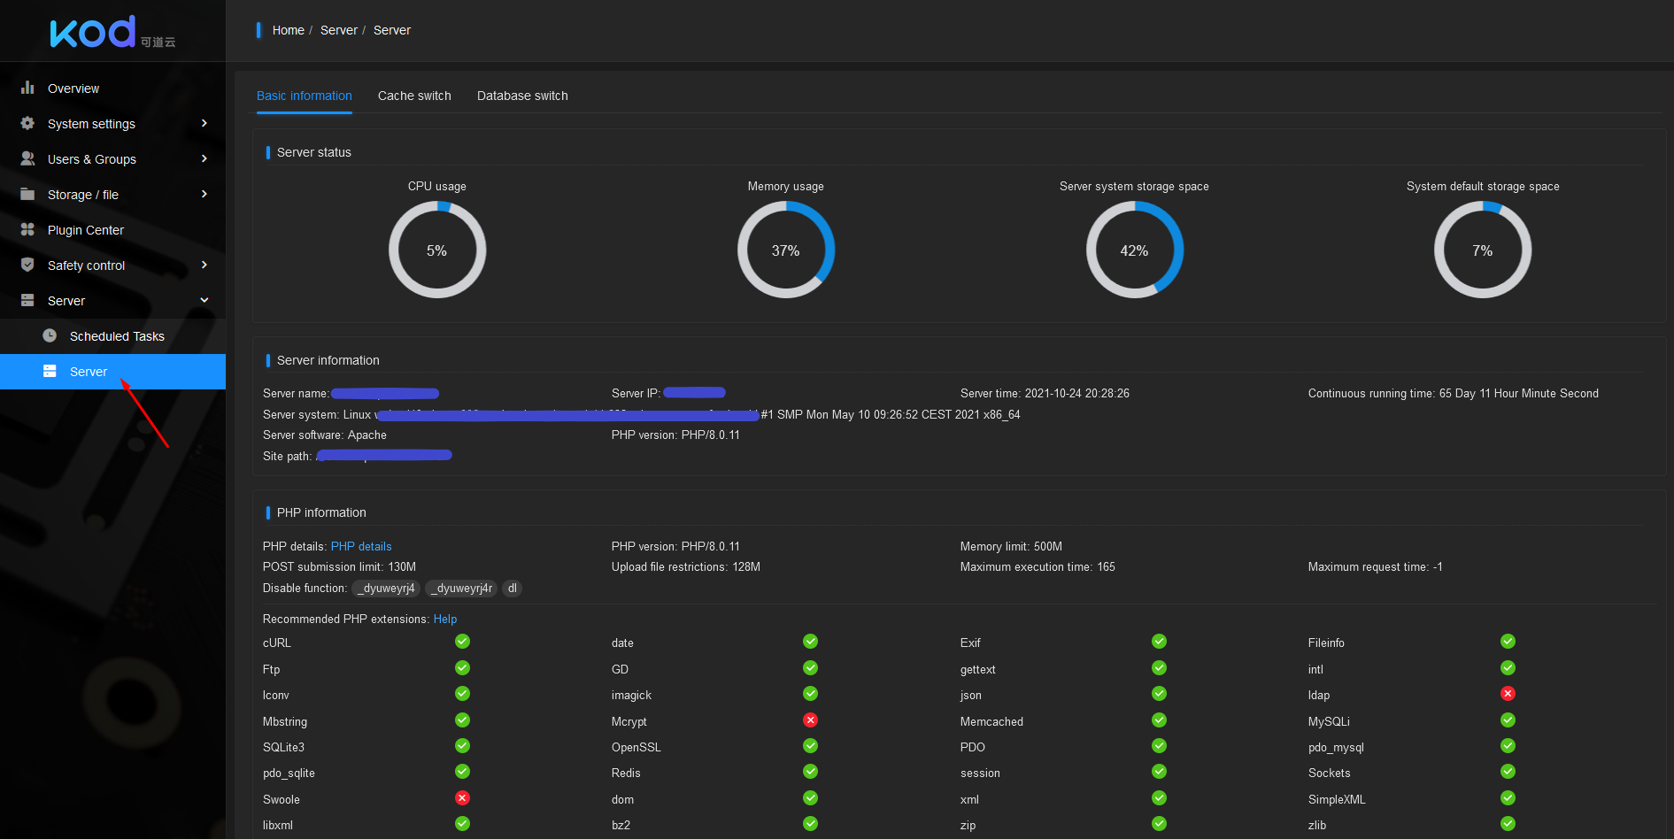This screenshot has height=839, width=1674.
Task: Click the Help link for PHP extensions
Action: tap(445, 619)
